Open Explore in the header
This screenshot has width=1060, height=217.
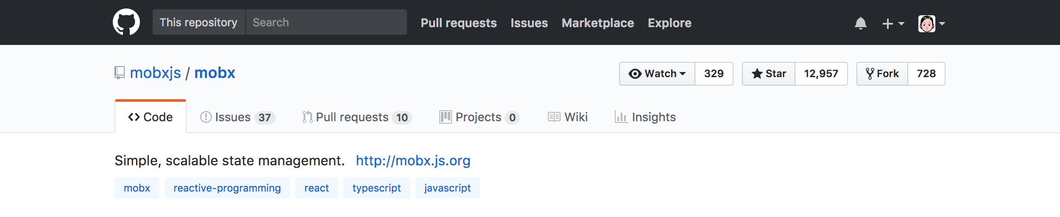(x=669, y=23)
